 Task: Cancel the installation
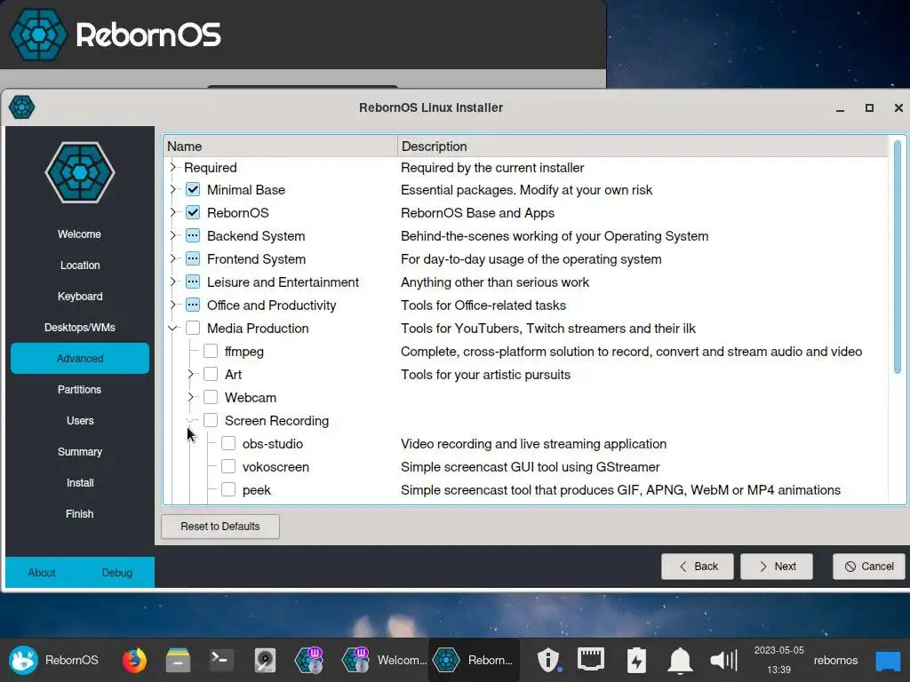(869, 567)
